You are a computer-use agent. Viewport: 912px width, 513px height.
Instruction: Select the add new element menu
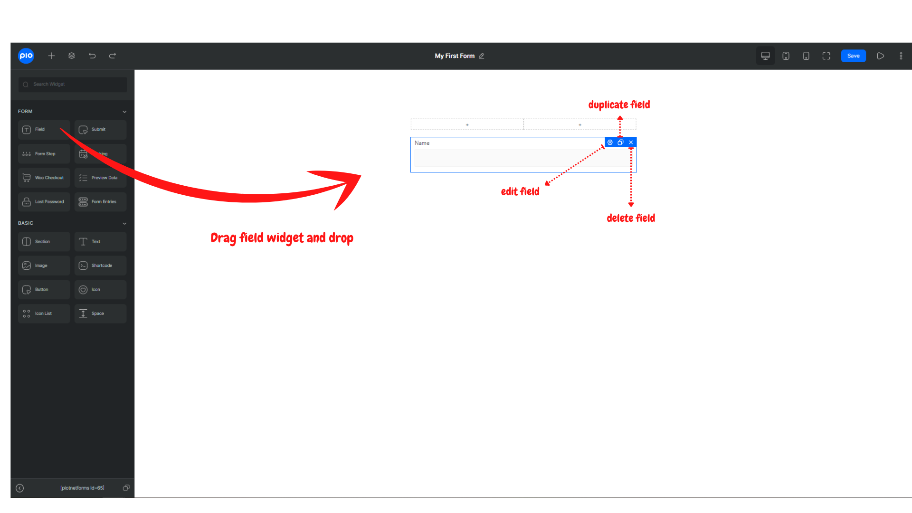pyautogui.click(x=51, y=56)
